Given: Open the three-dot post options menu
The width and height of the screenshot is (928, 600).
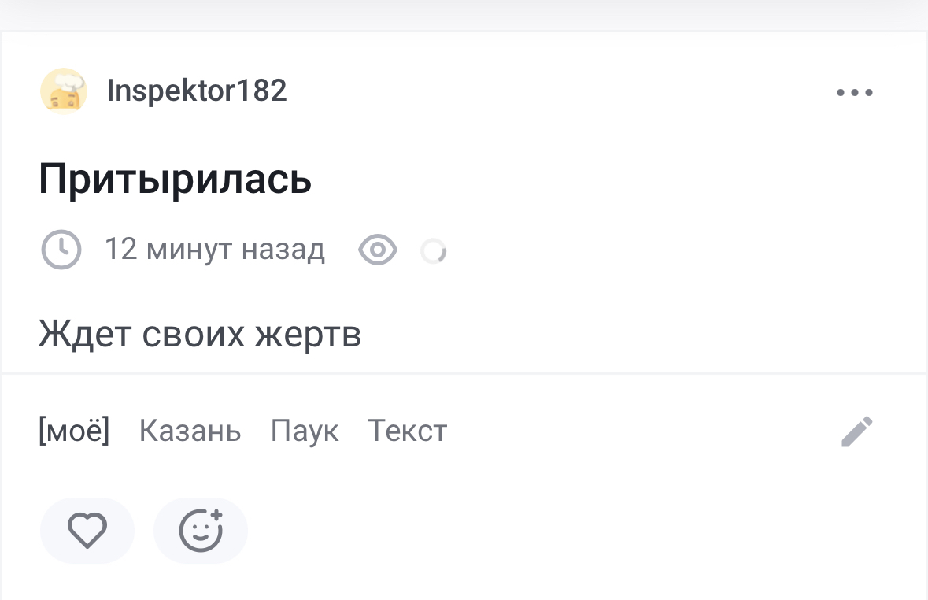Looking at the screenshot, I should (x=855, y=92).
